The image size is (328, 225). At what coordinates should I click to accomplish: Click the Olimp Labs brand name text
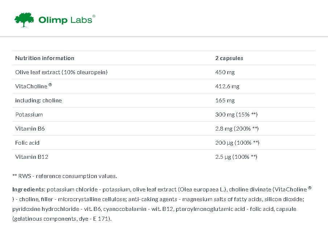point(65,20)
